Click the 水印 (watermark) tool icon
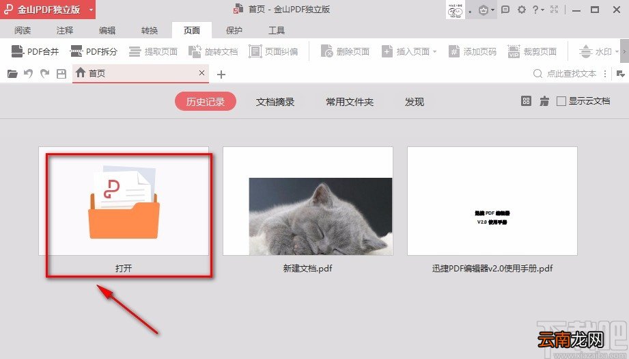629x359 pixels. pyautogui.click(x=586, y=51)
